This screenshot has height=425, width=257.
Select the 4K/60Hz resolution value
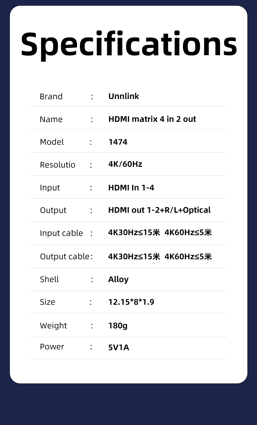pyautogui.click(x=125, y=164)
